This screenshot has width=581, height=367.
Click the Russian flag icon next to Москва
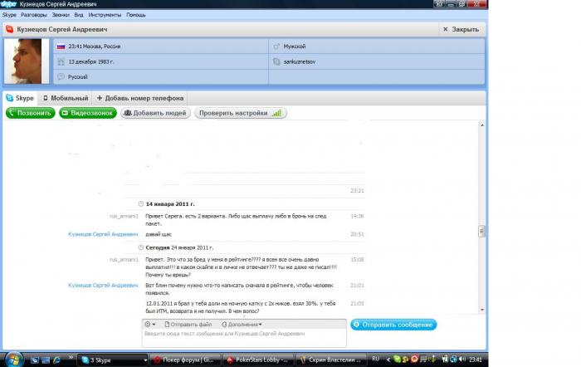tap(61, 46)
